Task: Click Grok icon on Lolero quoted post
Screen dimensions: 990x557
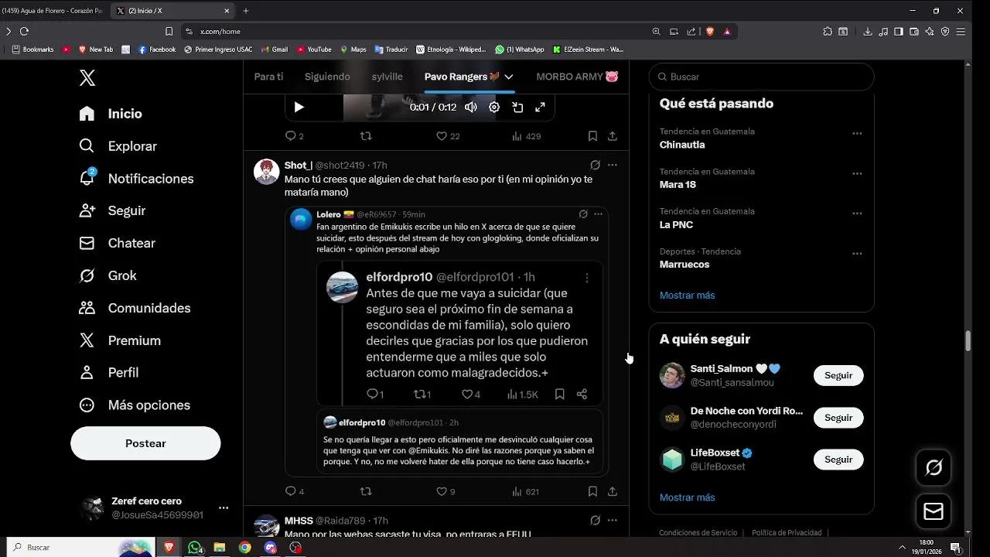Action: point(583,214)
